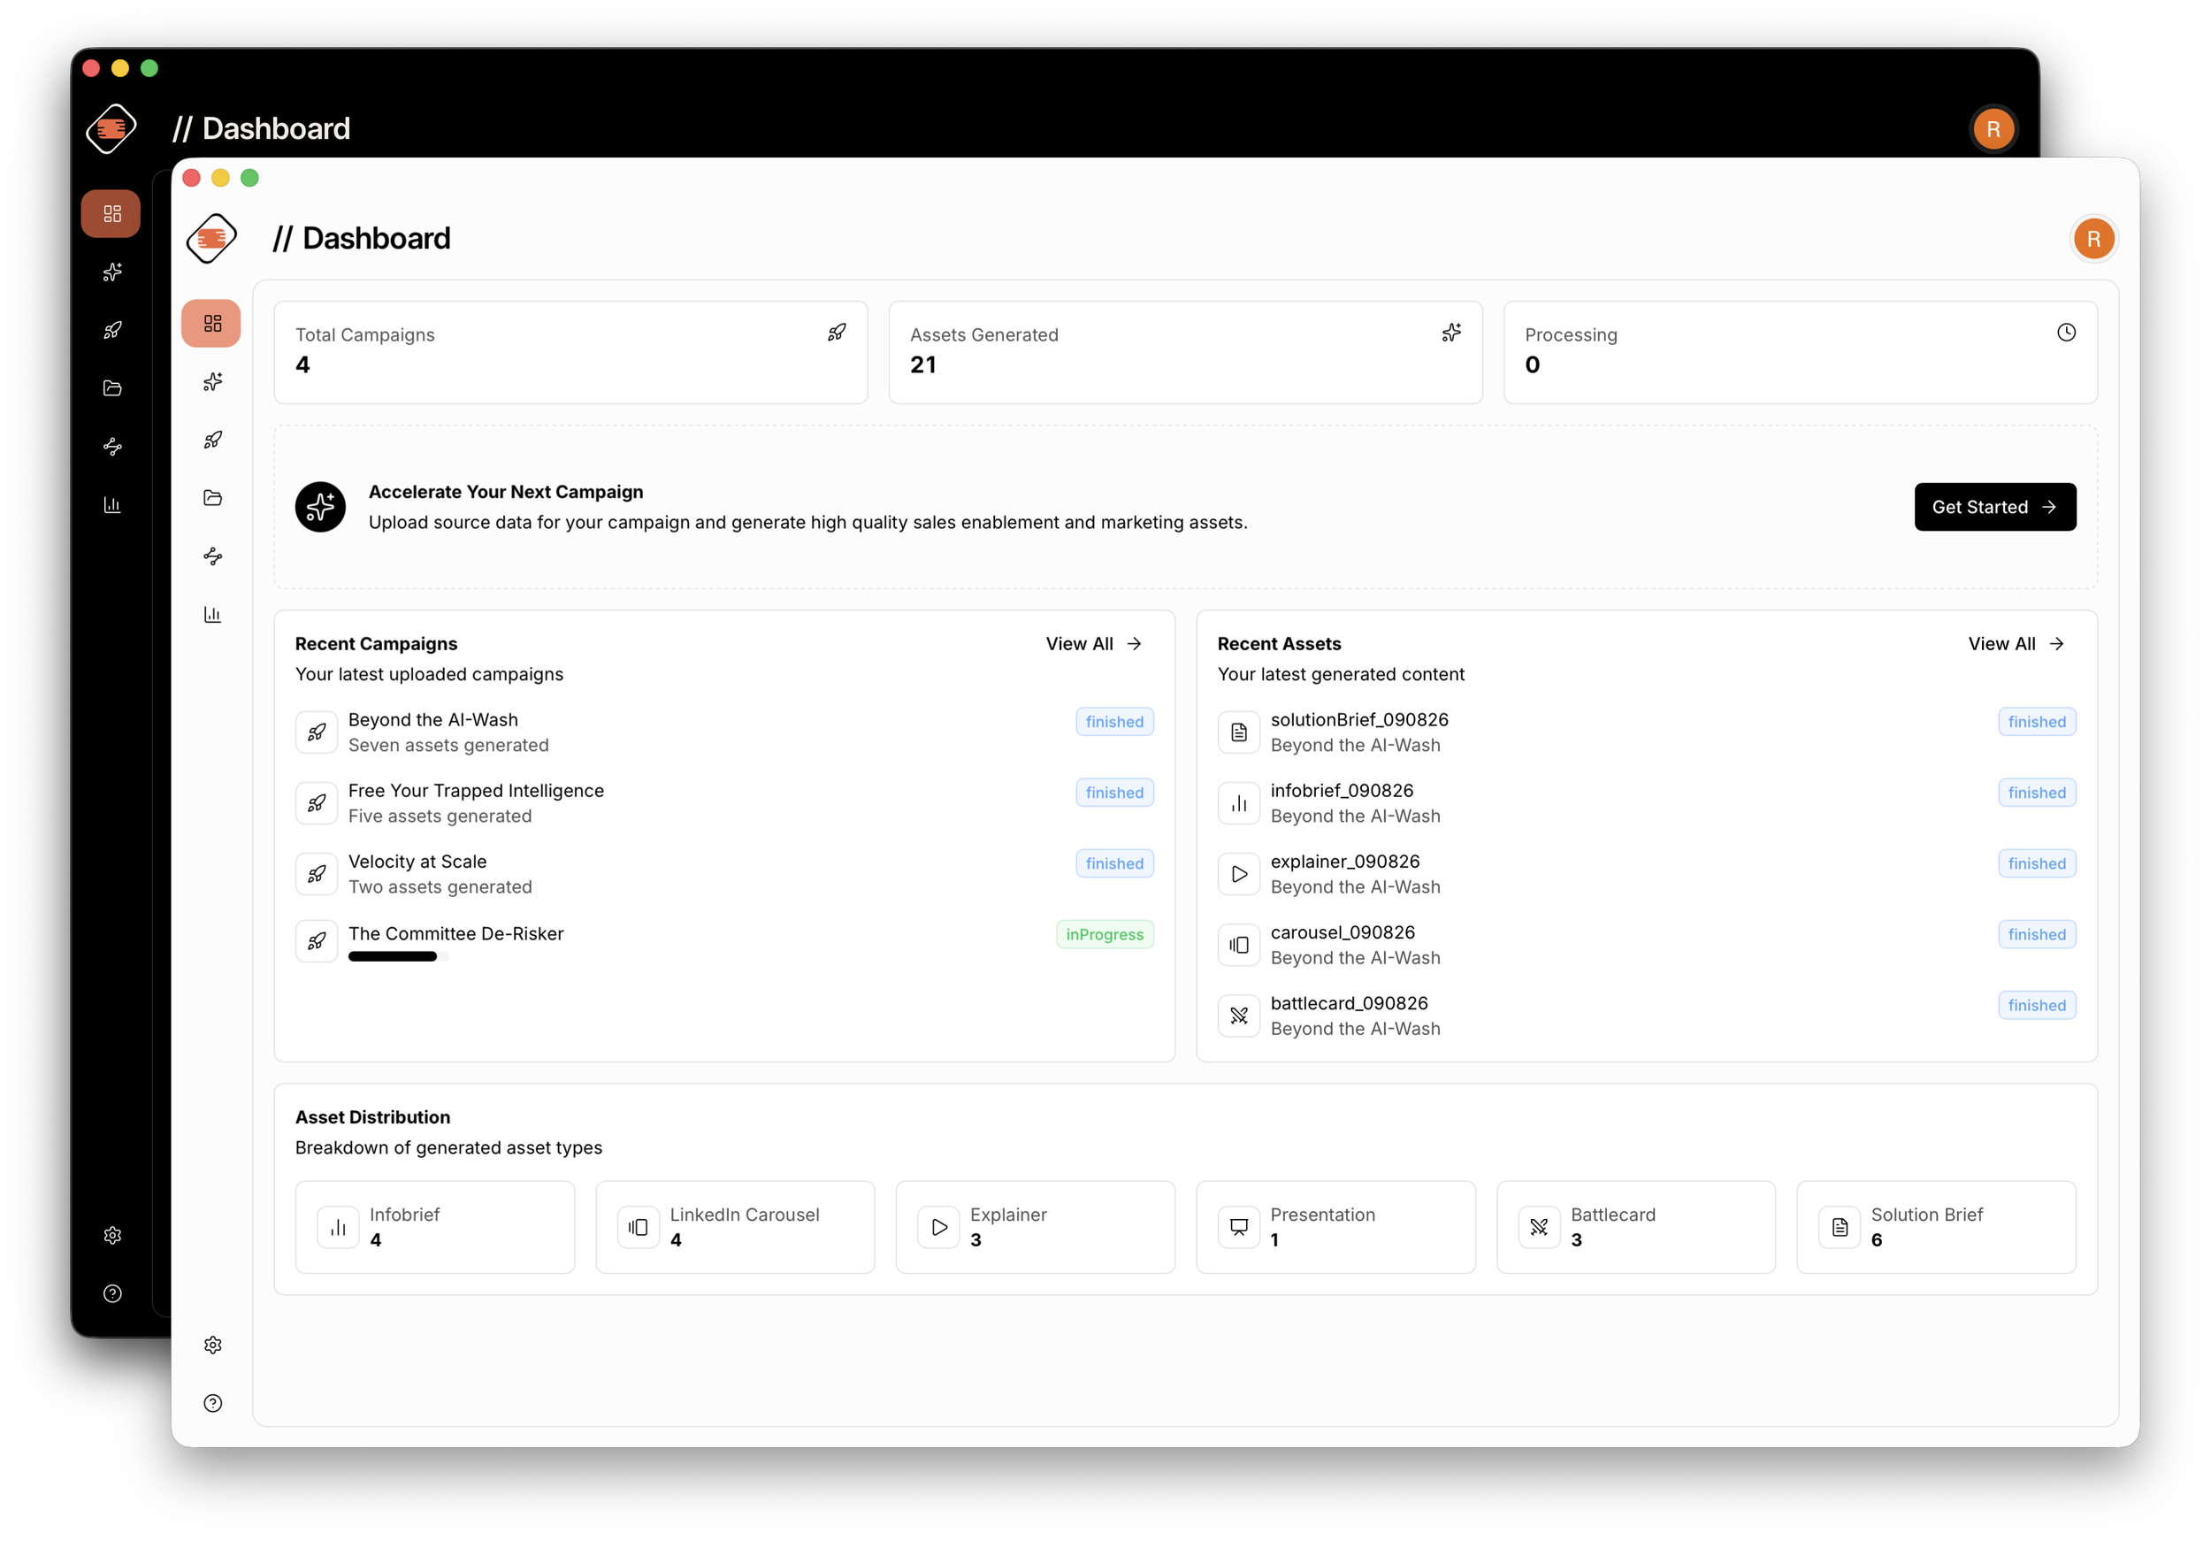The image size is (2211, 1541).
Task: Select Infobrief distribution card
Action: (435, 1228)
